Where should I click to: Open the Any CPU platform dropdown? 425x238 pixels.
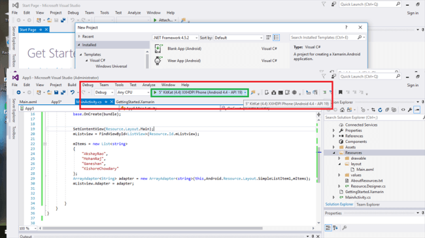point(133,93)
